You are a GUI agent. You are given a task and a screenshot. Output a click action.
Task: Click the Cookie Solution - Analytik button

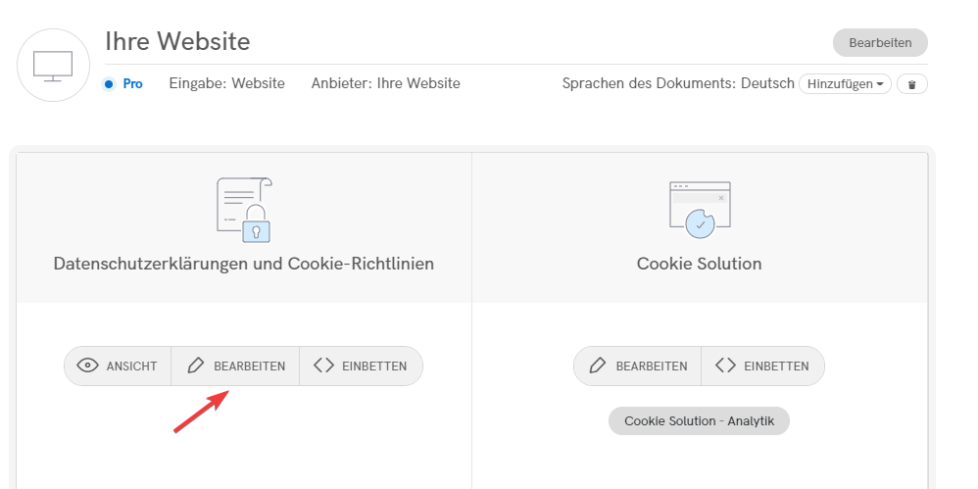[x=699, y=420]
